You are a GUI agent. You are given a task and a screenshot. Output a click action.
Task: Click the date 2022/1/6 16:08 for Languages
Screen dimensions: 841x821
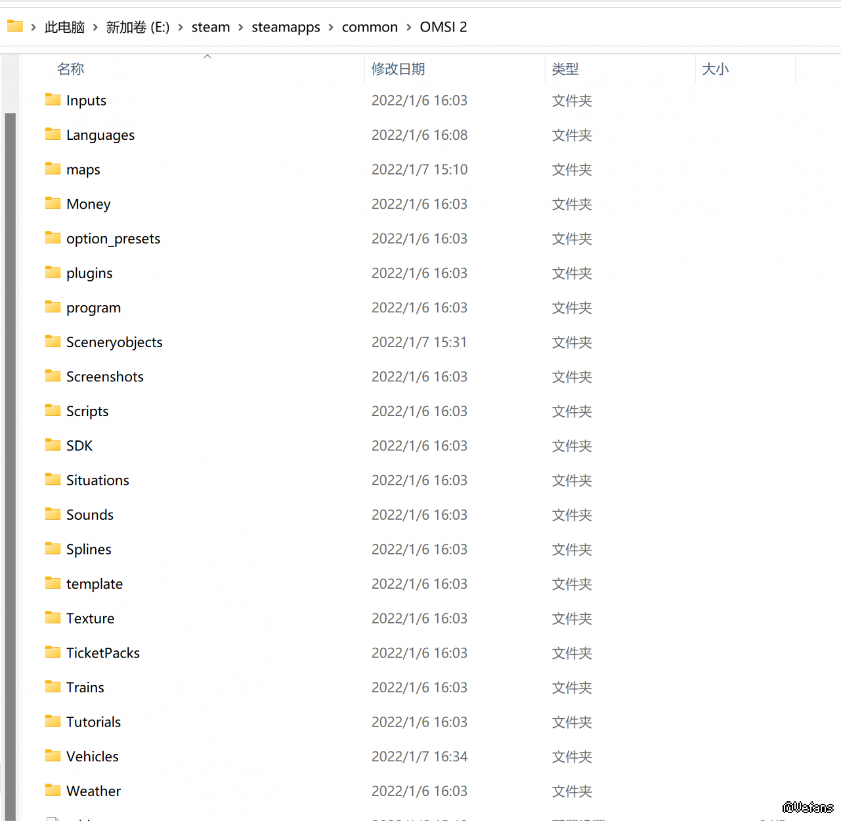420,135
